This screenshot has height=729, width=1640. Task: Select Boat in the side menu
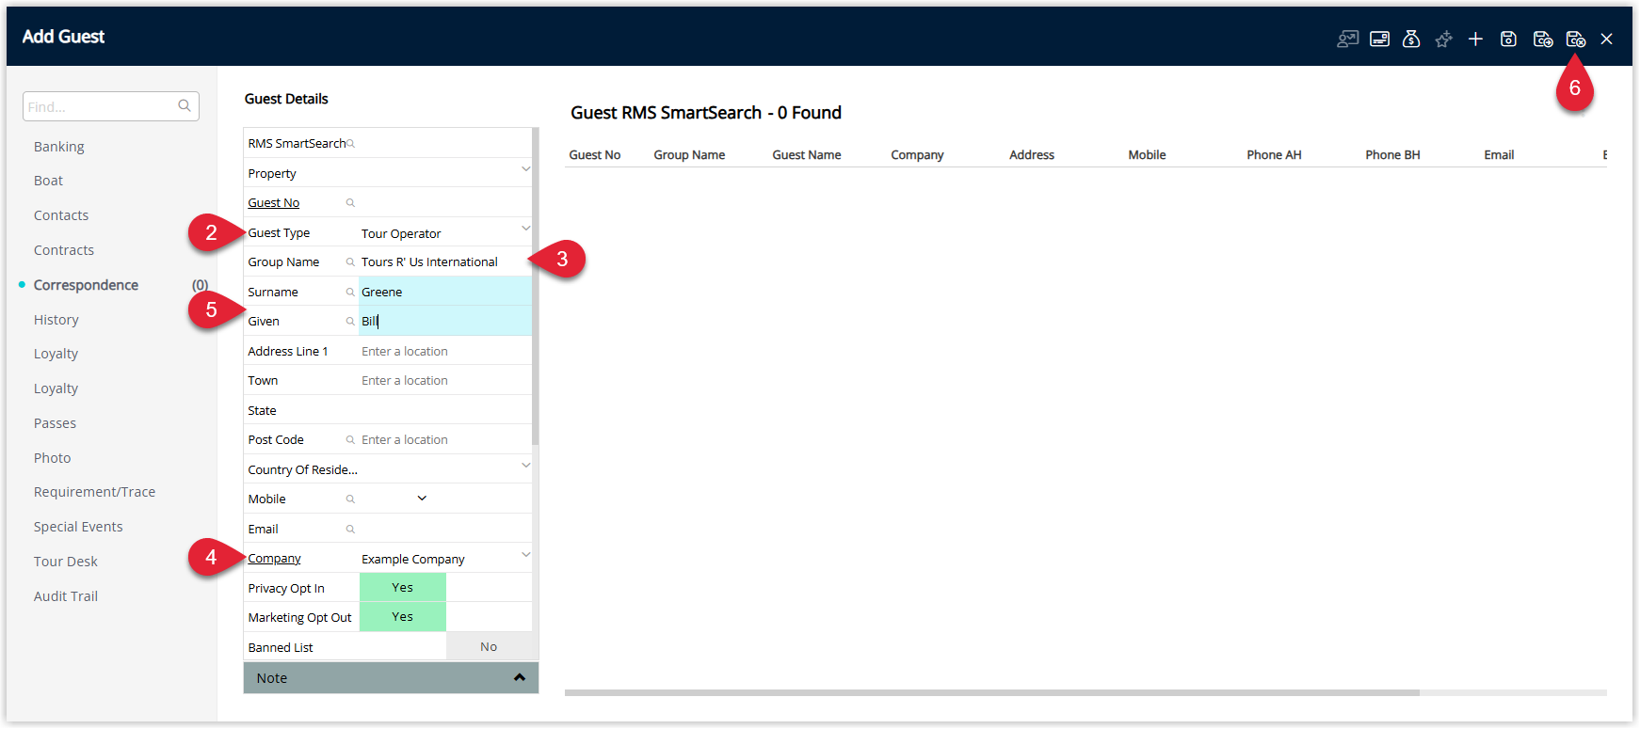pyautogui.click(x=49, y=181)
